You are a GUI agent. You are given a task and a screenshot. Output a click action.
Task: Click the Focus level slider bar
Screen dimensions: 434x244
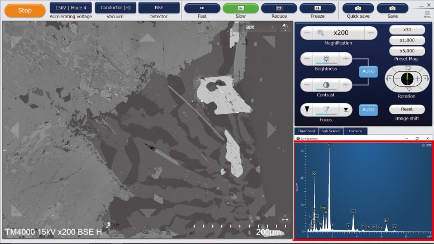[325, 114]
